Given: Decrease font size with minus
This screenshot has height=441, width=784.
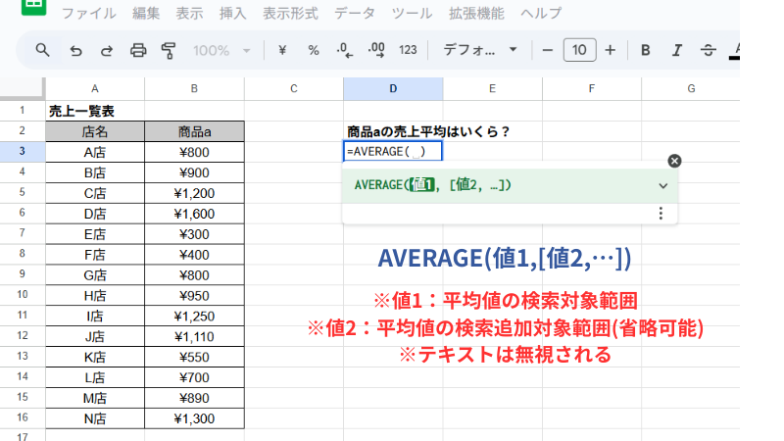Looking at the screenshot, I should coord(548,50).
